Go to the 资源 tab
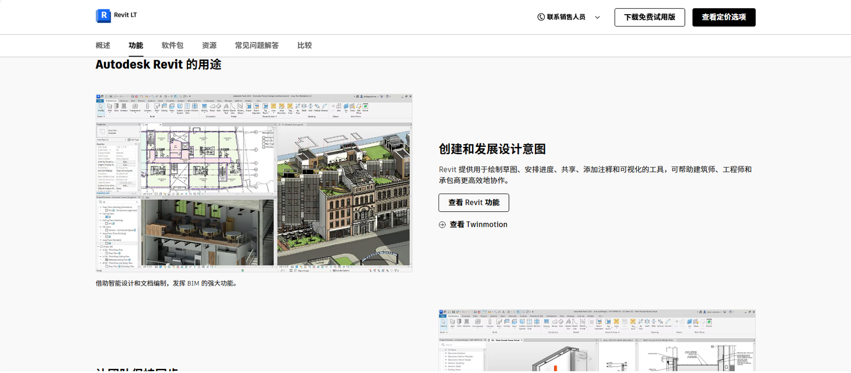This screenshot has width=851, height=373. [x=209, y=45]
